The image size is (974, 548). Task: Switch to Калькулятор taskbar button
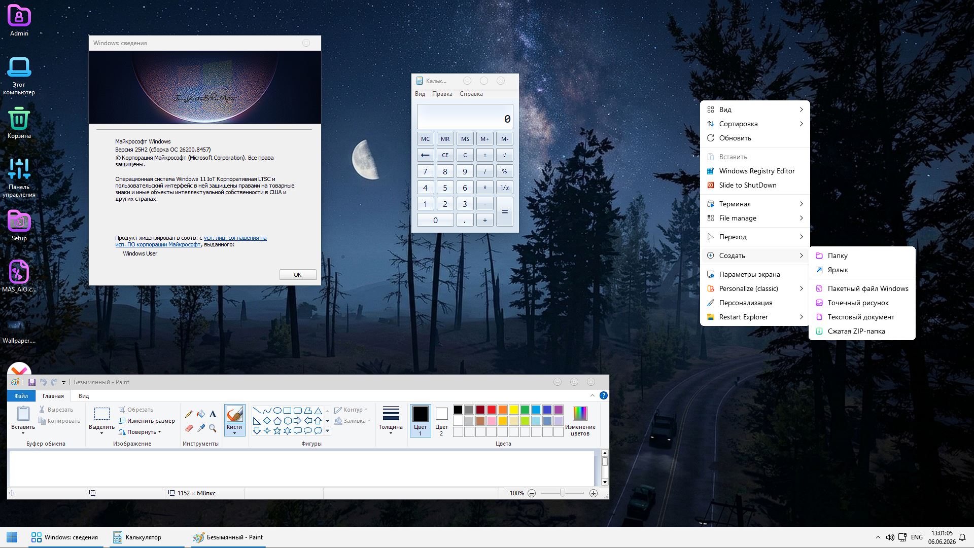click(x=147, y=537)
